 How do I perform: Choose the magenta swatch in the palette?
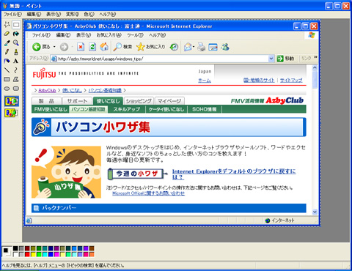click(56, 254)
